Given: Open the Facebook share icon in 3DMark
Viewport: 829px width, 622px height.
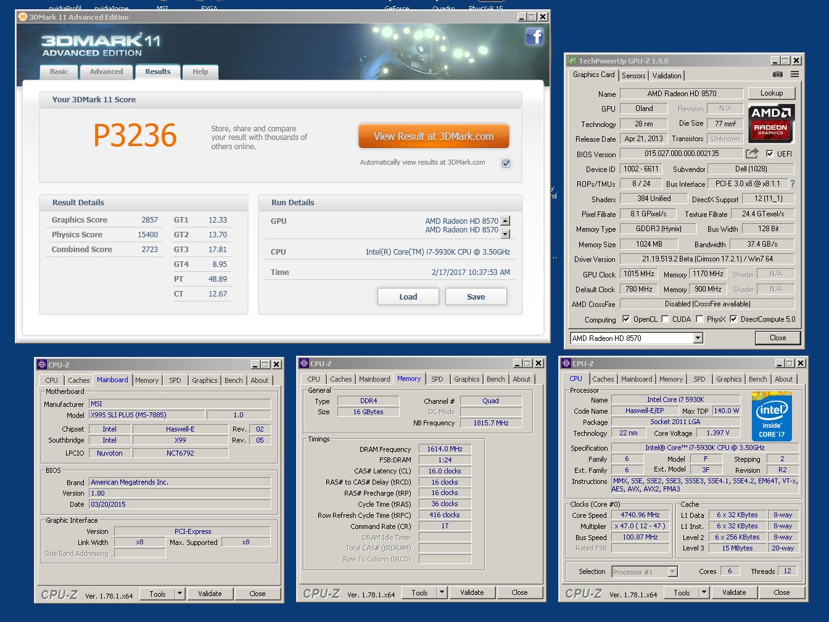Looking at the screenshot, I should (534, 36).
